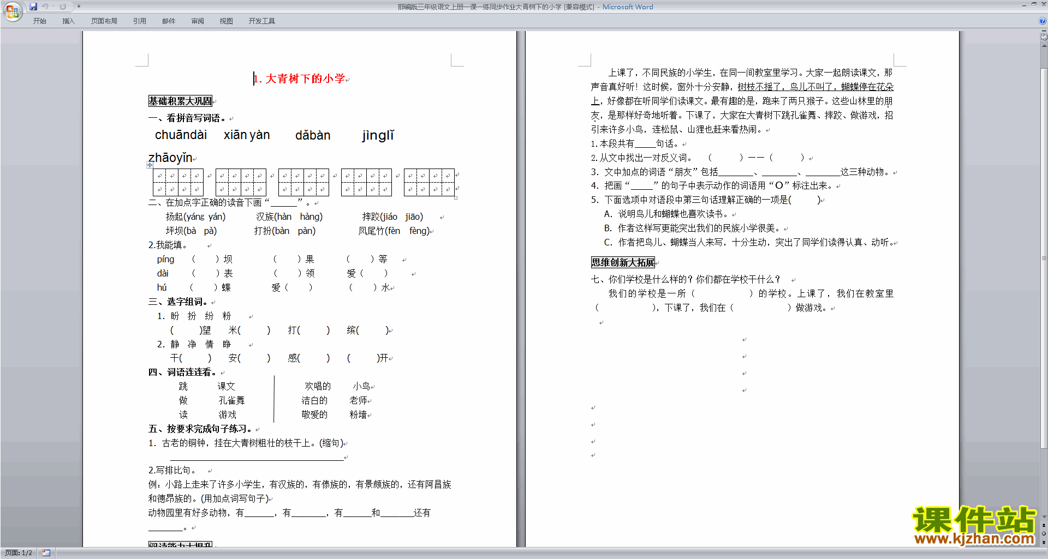Click the Previous Page double-arrow button
Screen dimensions: 1048x559
pos(1044,526)
